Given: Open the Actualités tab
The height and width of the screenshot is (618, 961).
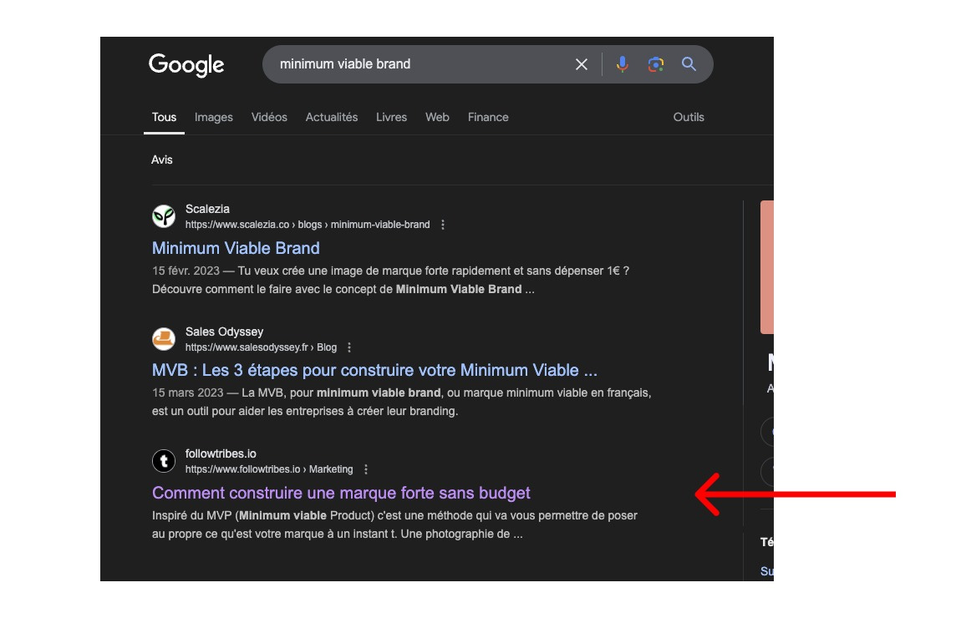Looking at the screenshot, I should (x=332, y=117).
